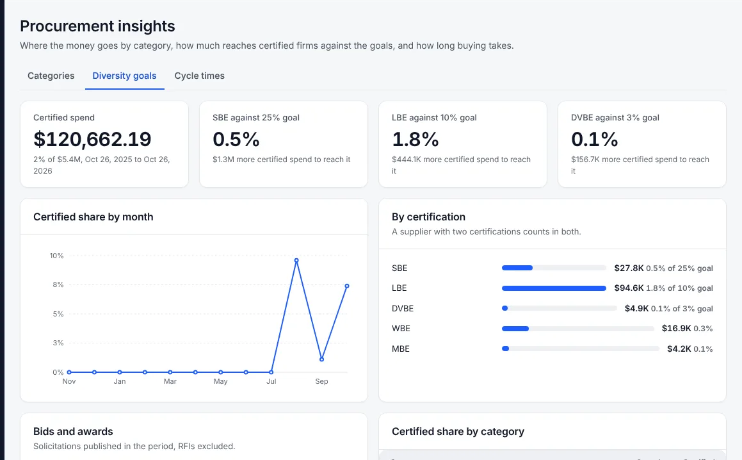Click the 'A supplier with two certifications' note
The height and width of the screenshot is (460, 742).
[487, 232]
